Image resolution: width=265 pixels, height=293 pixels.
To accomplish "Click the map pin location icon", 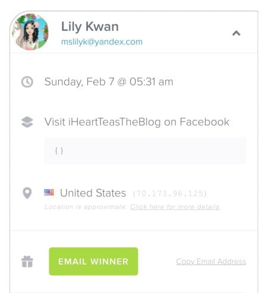I will pyautogui.click(x=27, y=193).
